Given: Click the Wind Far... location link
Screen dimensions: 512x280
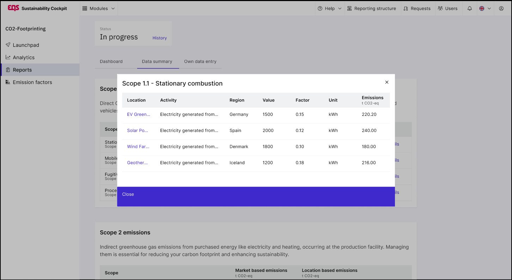Looking at the screenshot, I should 138,147.
